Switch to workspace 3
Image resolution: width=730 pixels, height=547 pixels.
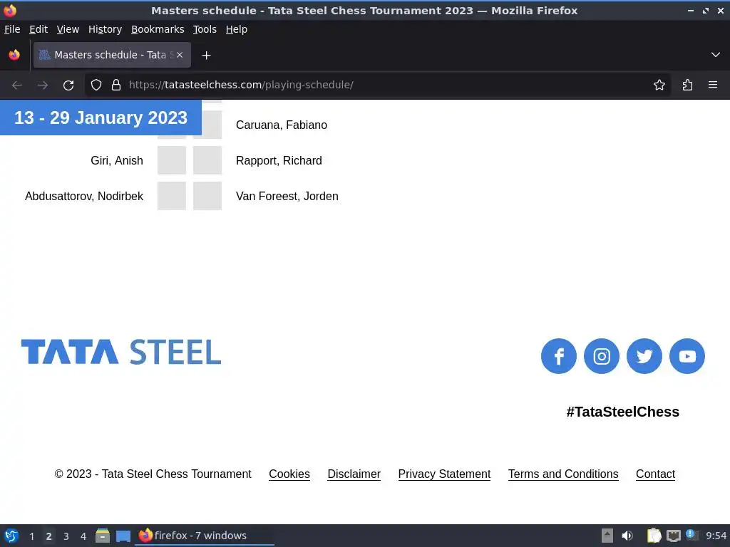[66, 536]
